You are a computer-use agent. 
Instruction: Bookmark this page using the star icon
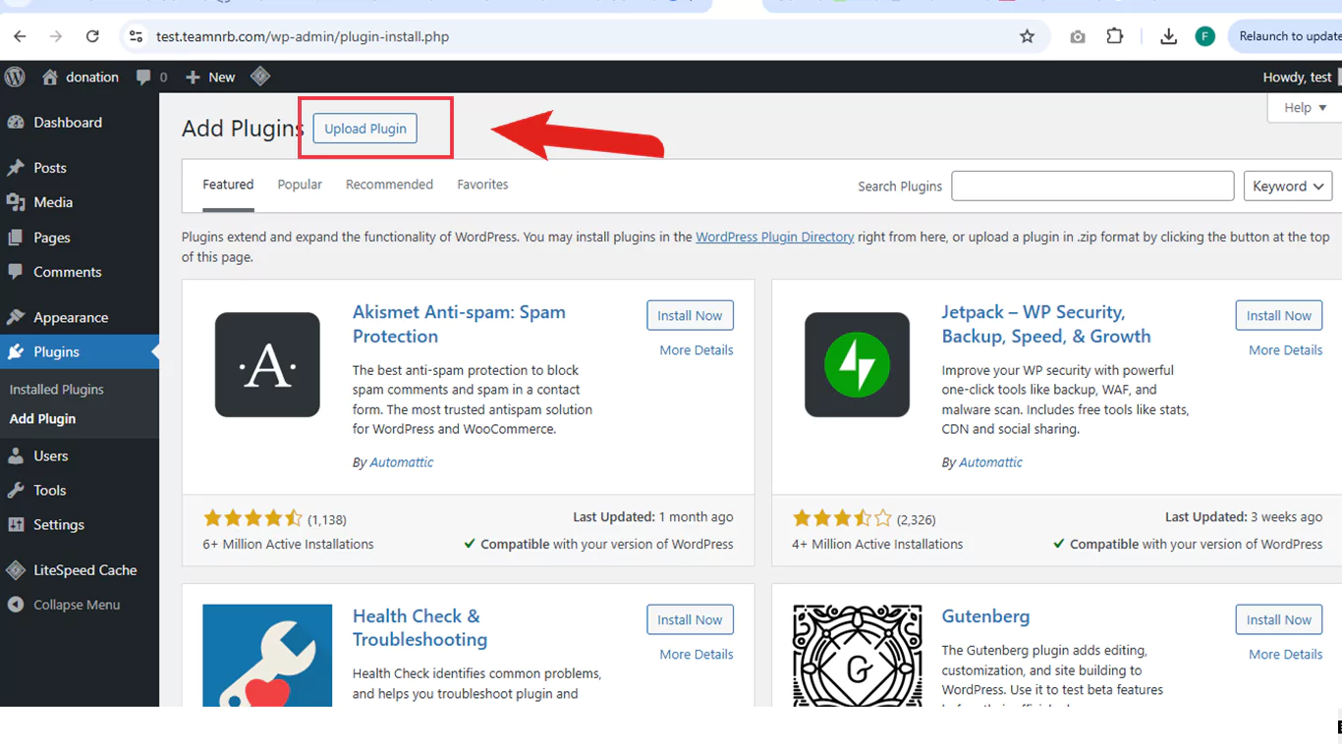pos(1027,36)
